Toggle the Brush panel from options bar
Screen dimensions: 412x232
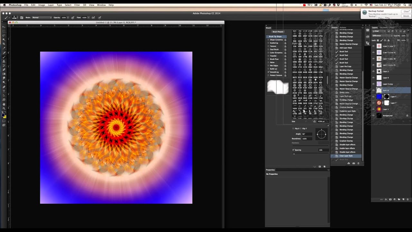point(22,17)
